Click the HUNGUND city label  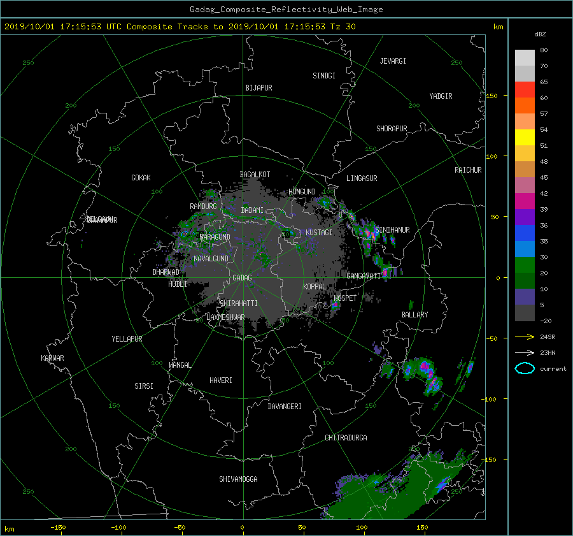[x=302, y=192]
